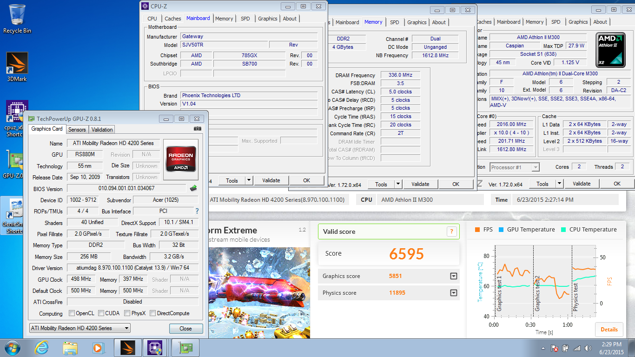Click the green CPU Temperature legend swatch
The height and width of the screenshot is (357, 635).
563,230
